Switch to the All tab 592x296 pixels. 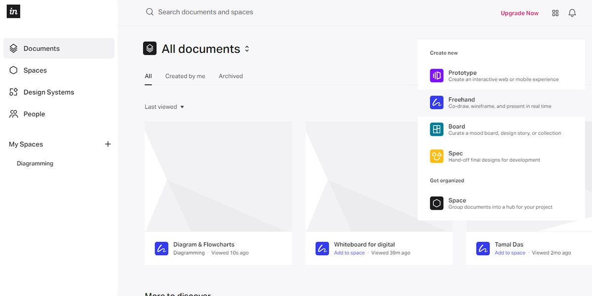click(x=148, y=76)
